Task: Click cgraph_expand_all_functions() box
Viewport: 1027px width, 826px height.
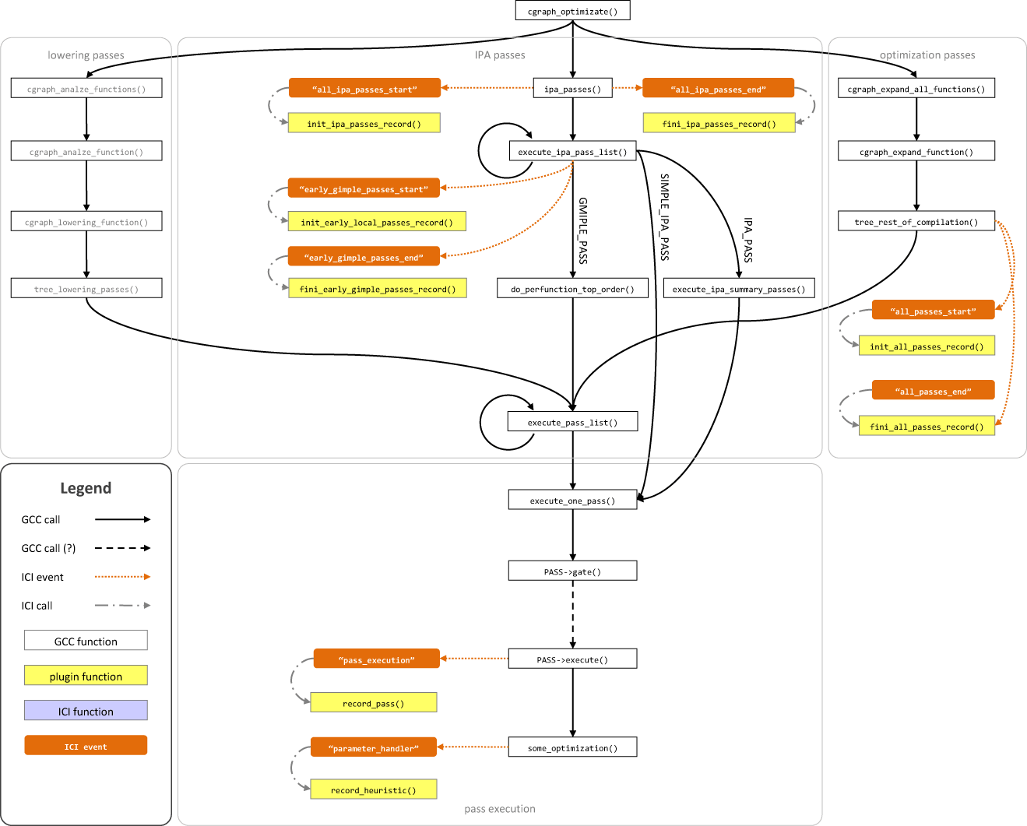Action: pos(916,88)
